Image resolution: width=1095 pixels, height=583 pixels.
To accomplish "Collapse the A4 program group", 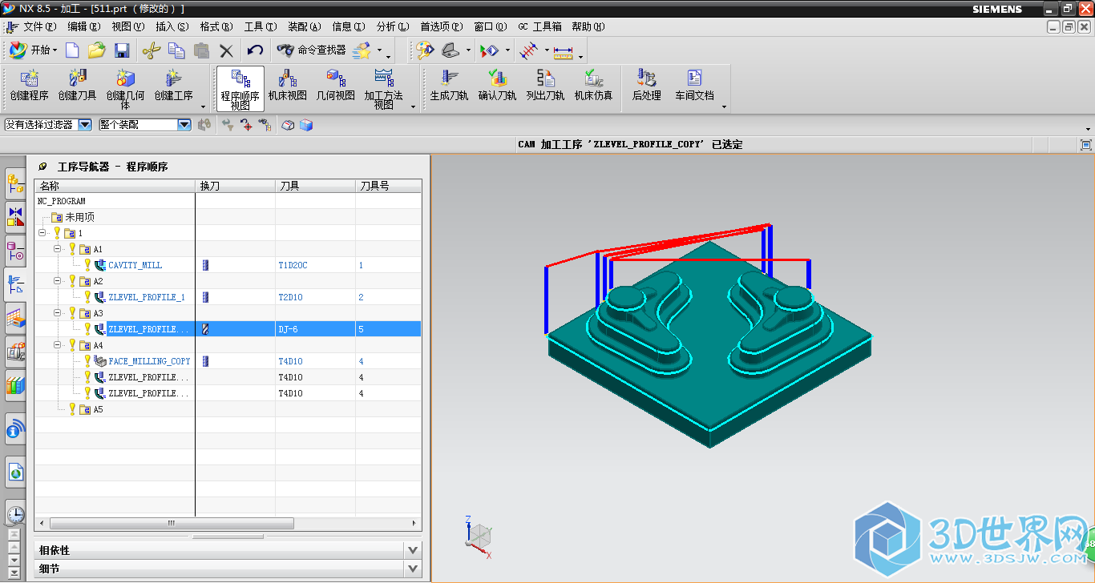I will click(x=58, y=345).
